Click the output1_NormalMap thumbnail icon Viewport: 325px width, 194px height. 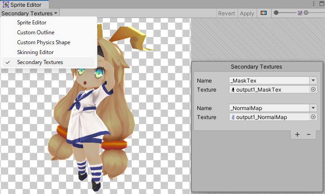[x=233, y=117]
